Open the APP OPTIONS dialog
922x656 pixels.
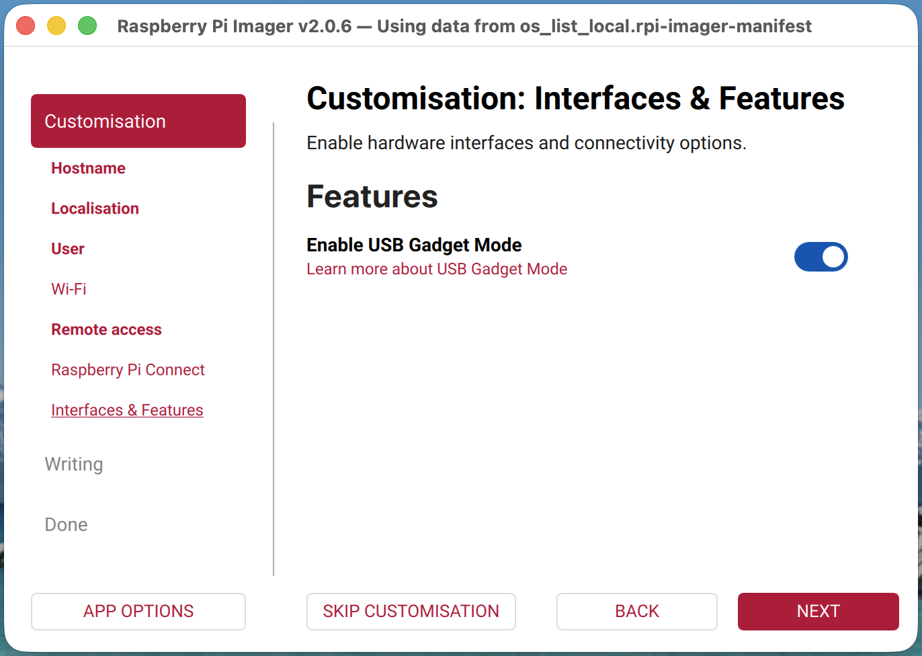pyautogui.click(x=138, y=611)
